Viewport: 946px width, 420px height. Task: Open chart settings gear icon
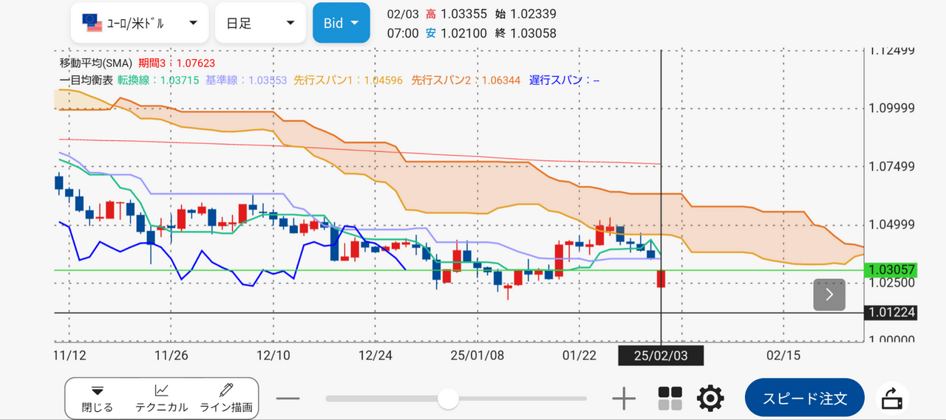click(710, 399)
